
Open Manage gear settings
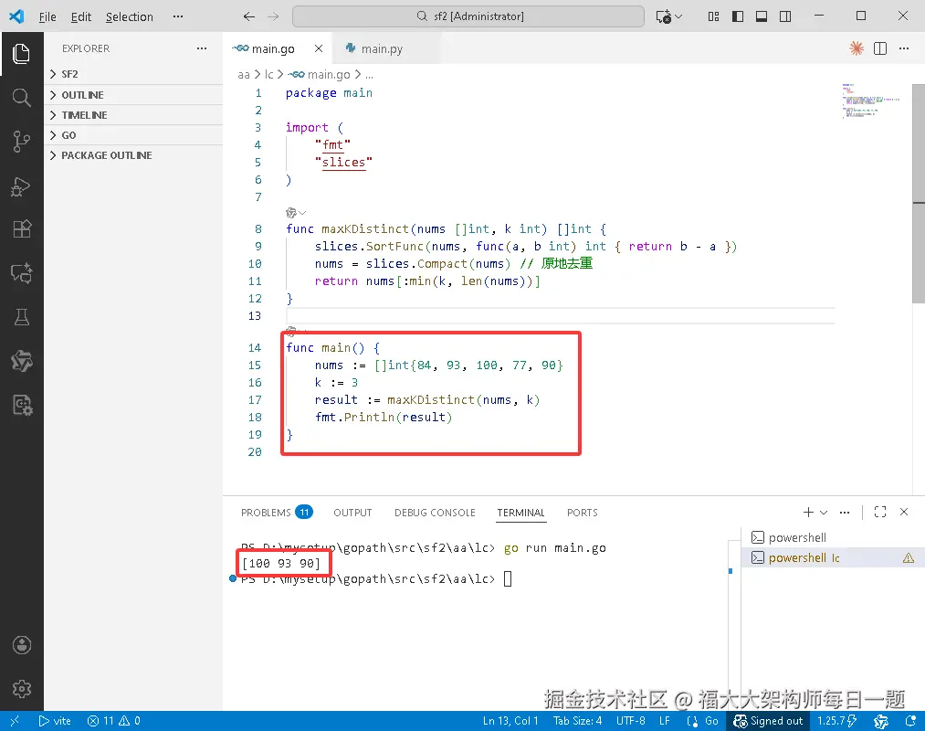[x=21, y=688]
